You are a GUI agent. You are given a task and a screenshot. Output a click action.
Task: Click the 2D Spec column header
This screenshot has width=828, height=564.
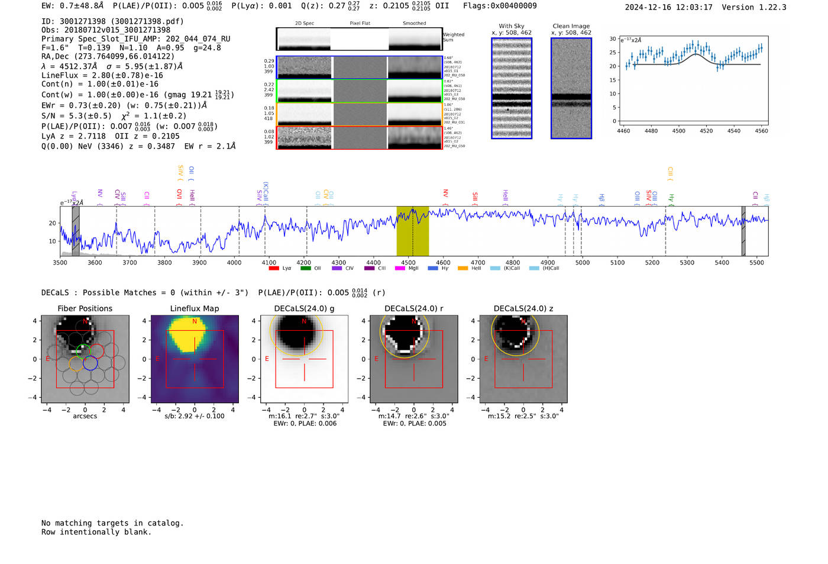pyautogui.click(x=305, y=23)
